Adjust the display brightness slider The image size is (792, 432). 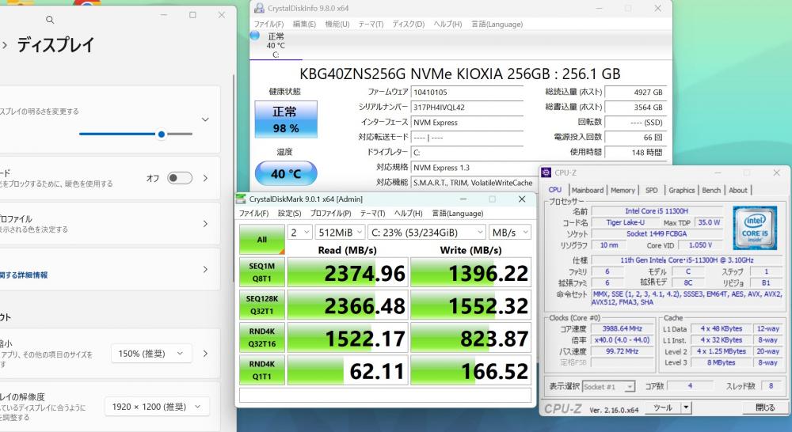tap(136, 135)
